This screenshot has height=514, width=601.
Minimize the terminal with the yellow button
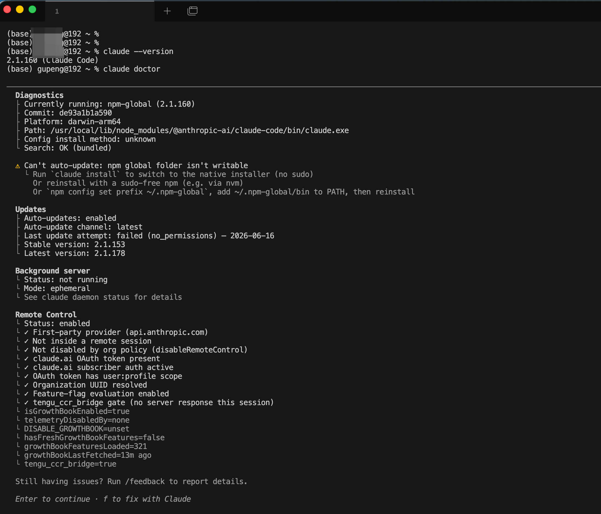(x=20, y=10)
